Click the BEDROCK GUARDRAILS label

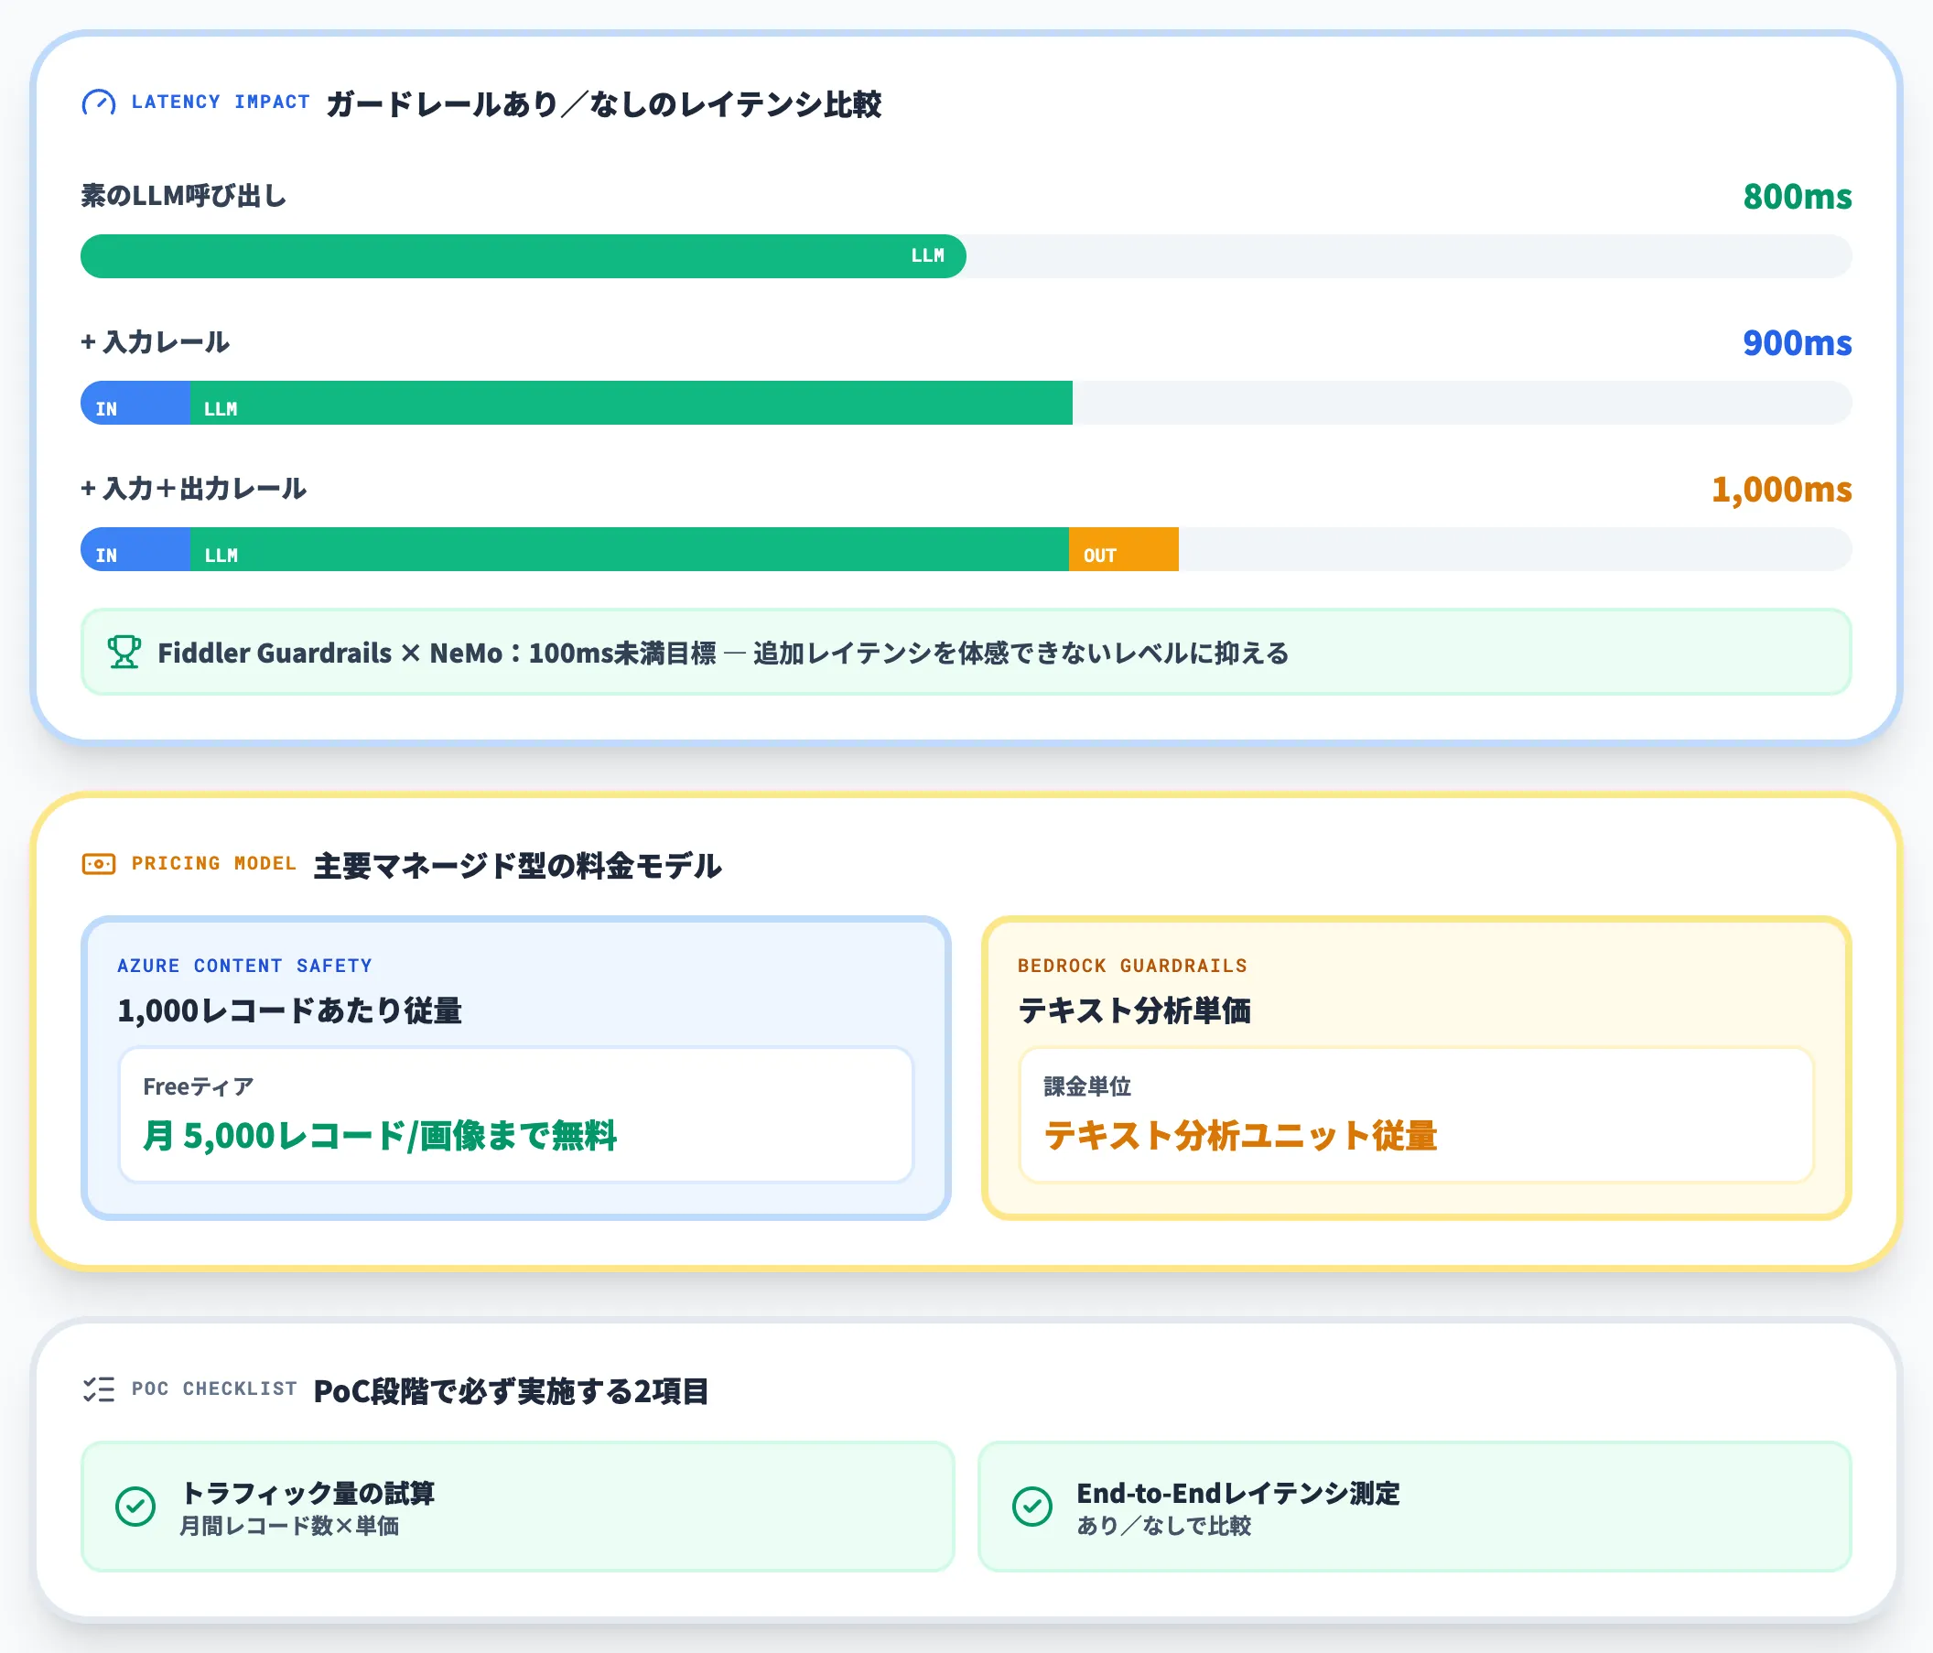pos(1131,966)
